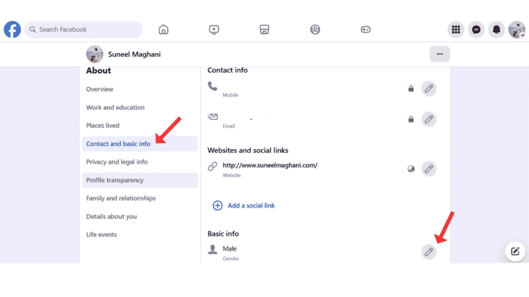Open the Marketplace icon
529x297 pixels.
[x=264, y=29]
